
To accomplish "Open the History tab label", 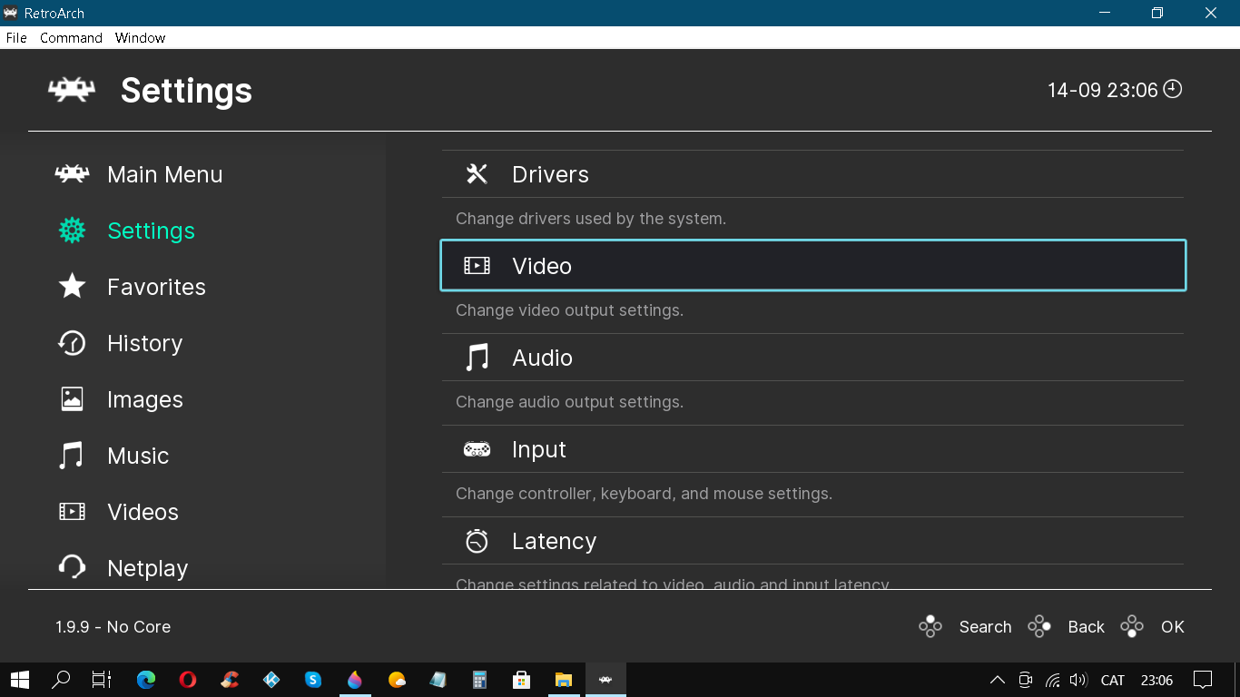I will 145,343.
